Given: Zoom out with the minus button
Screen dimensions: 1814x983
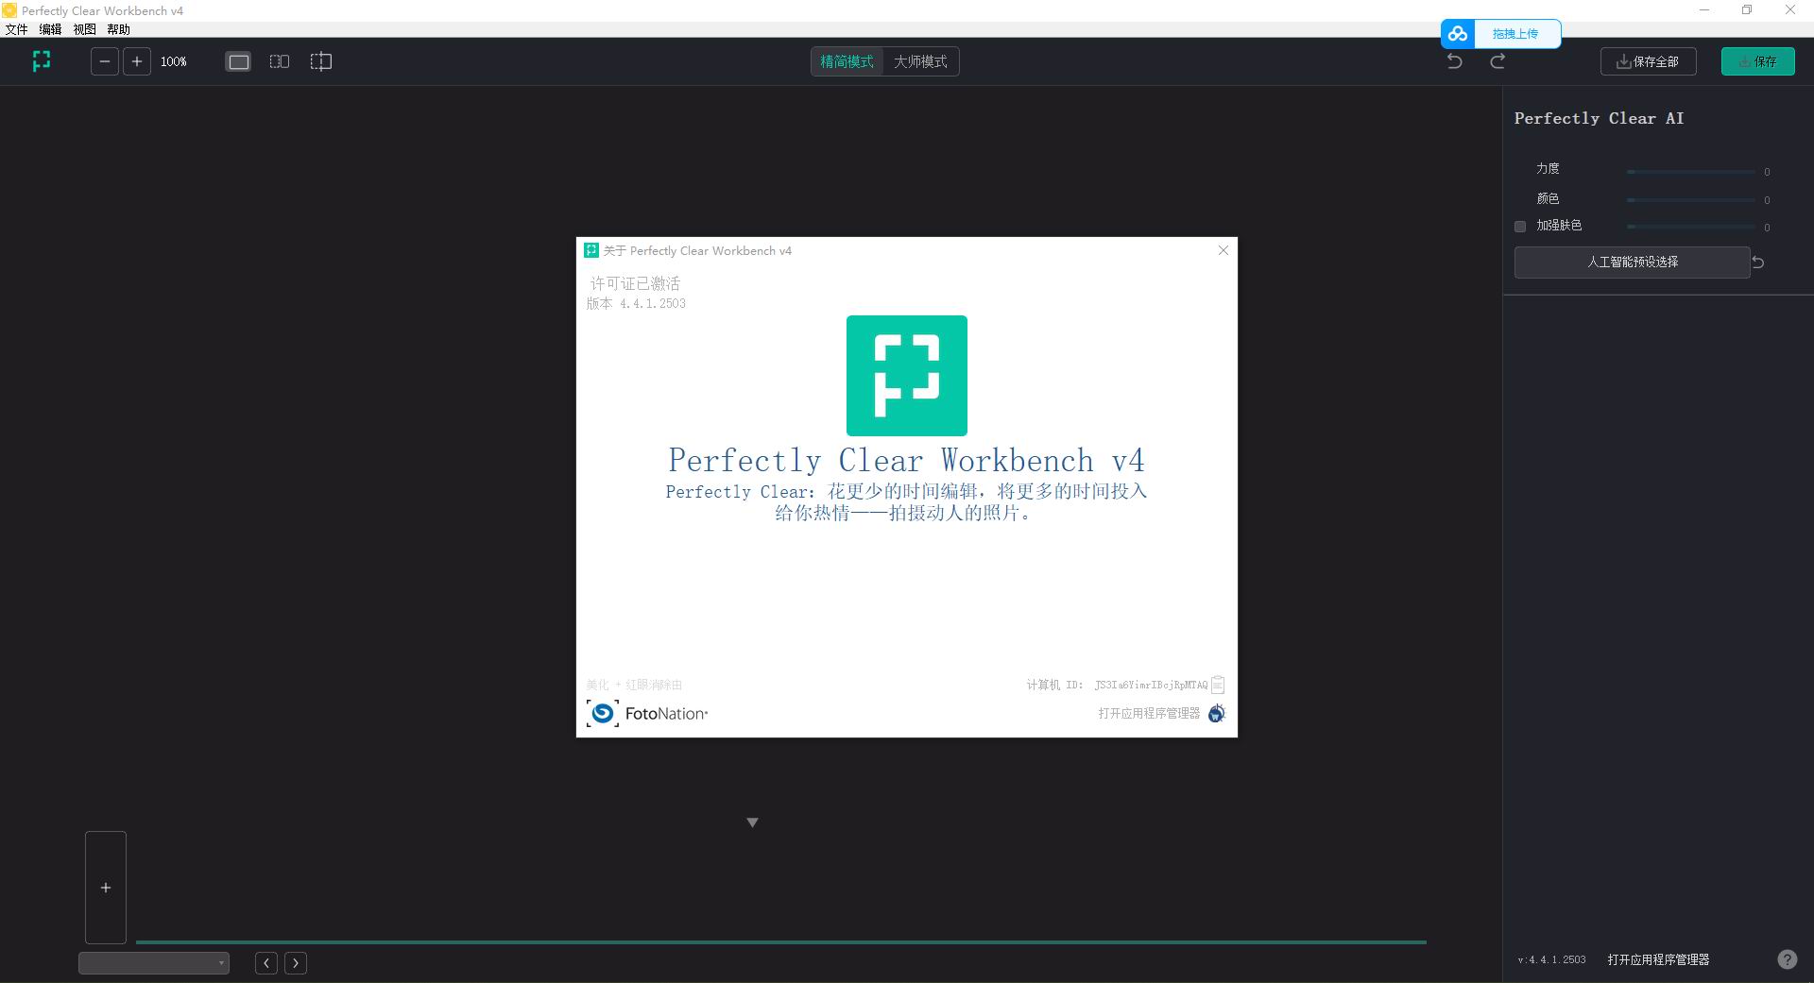Looking at the screenshot, I should click(x=105, y=61).
